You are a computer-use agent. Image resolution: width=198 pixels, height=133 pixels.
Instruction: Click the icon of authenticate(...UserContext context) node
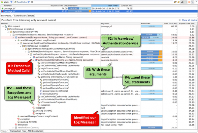point(16,37)
